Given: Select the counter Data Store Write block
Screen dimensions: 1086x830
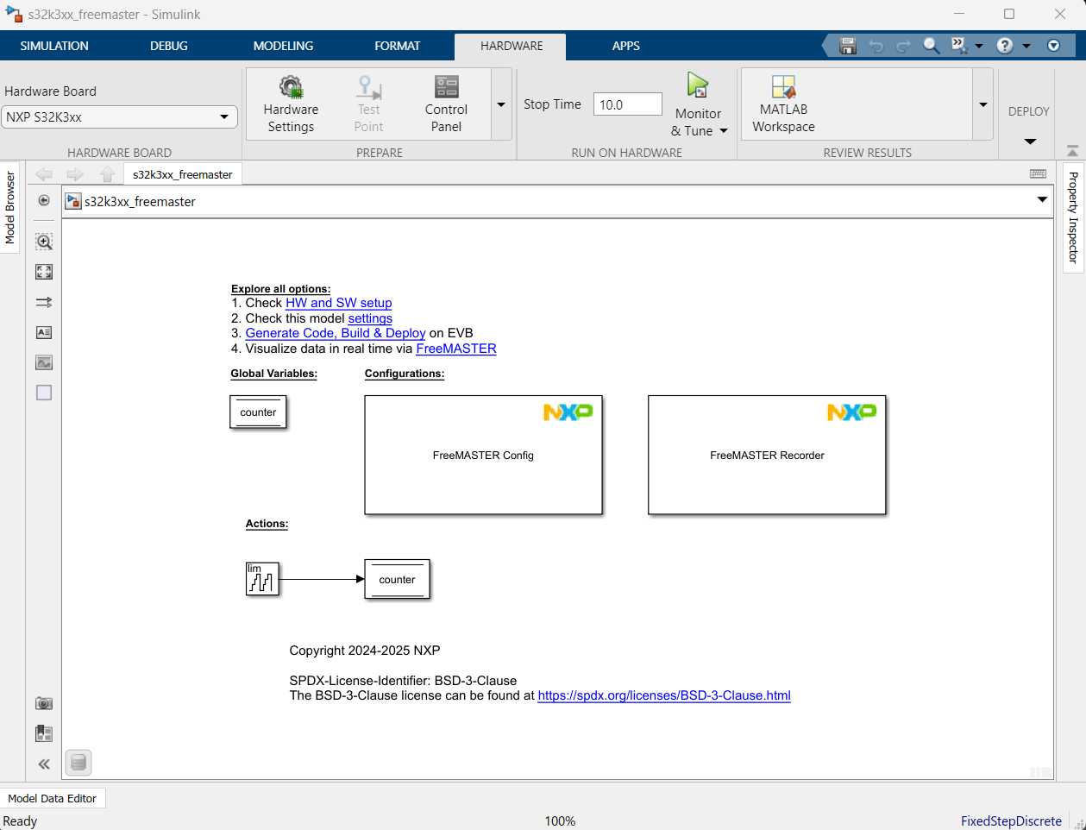Looking at the screenshot, I should (397, 579).
